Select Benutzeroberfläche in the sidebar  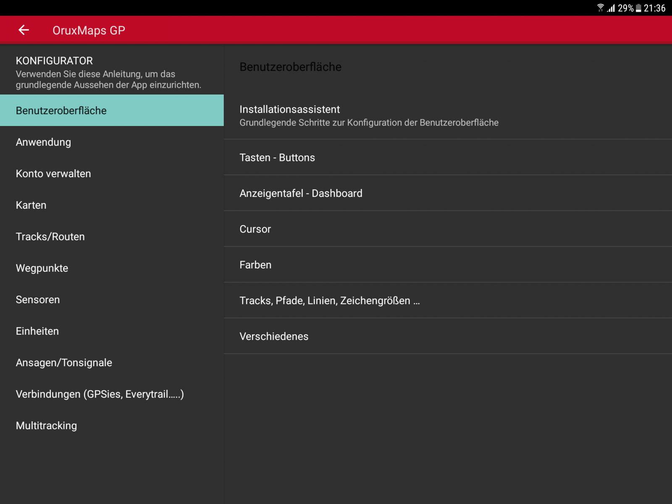coord(112,110)
